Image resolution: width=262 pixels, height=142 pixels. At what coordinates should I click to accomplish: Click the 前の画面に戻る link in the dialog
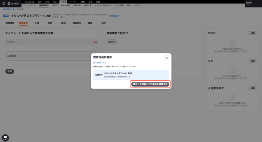100,63
